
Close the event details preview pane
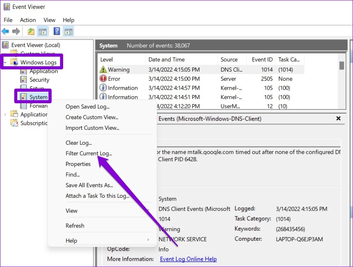338,119
